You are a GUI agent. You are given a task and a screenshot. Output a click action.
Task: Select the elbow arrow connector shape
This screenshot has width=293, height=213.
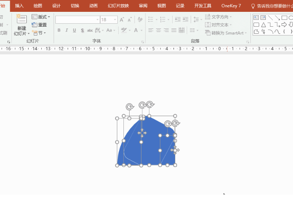point(277,25)
